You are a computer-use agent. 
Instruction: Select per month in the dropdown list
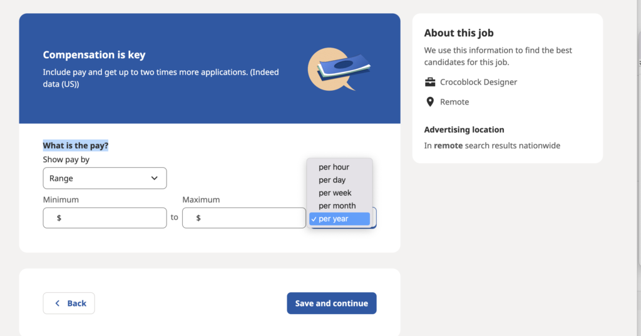click(x=337, y=206)
